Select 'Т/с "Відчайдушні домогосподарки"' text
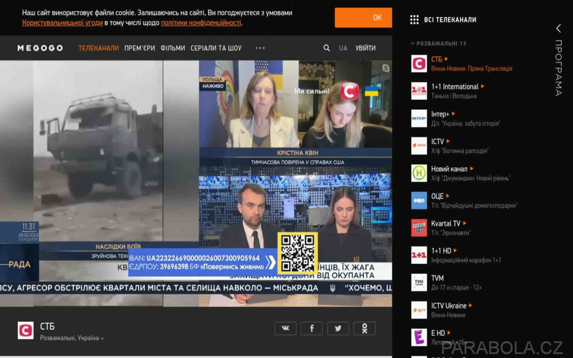The height and width of the screenshot is (358, 573). [x=474, y=206]
